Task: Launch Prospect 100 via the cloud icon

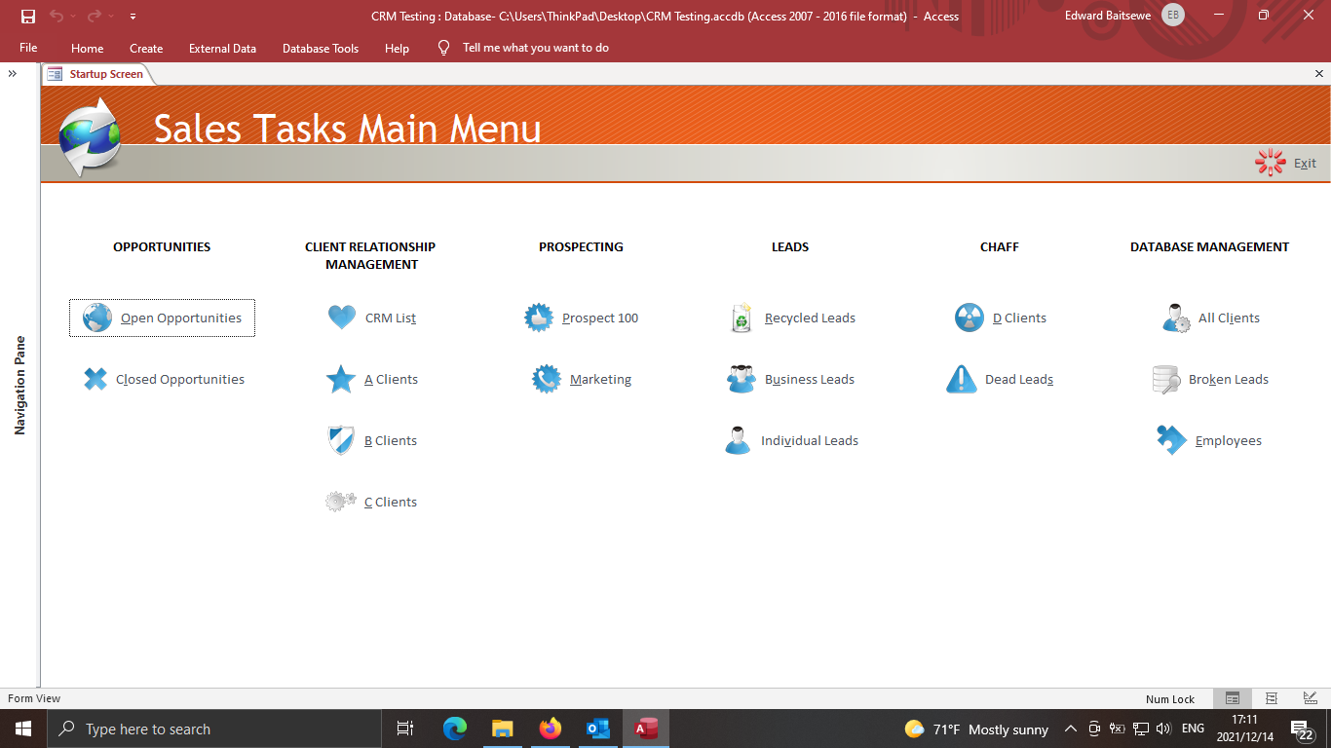Action: pyautogui.click(x=539, y=317)
